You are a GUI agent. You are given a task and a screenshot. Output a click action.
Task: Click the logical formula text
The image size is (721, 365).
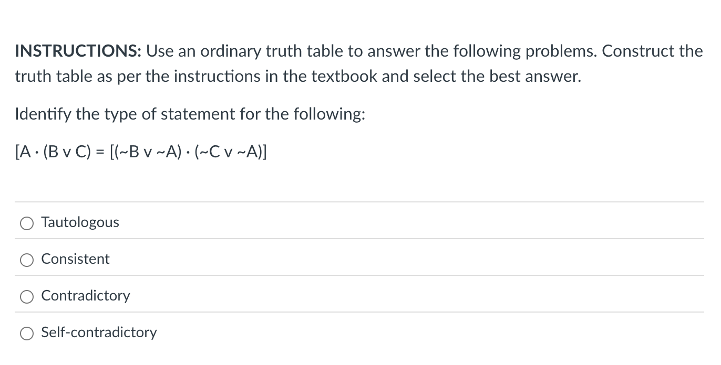[x=141, y=152]
